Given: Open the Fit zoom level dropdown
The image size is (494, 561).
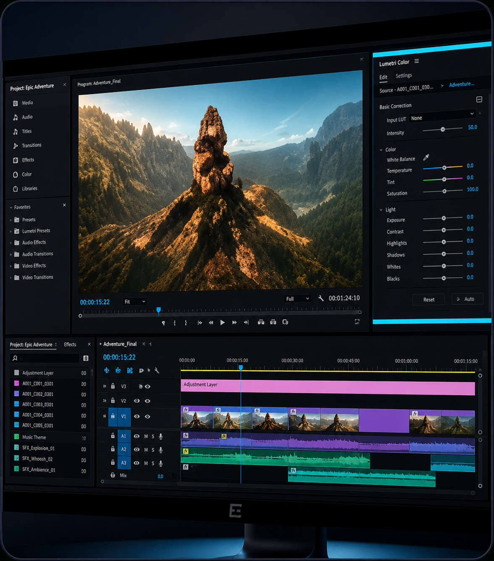Looking at the screenshot, I should 135,302.
